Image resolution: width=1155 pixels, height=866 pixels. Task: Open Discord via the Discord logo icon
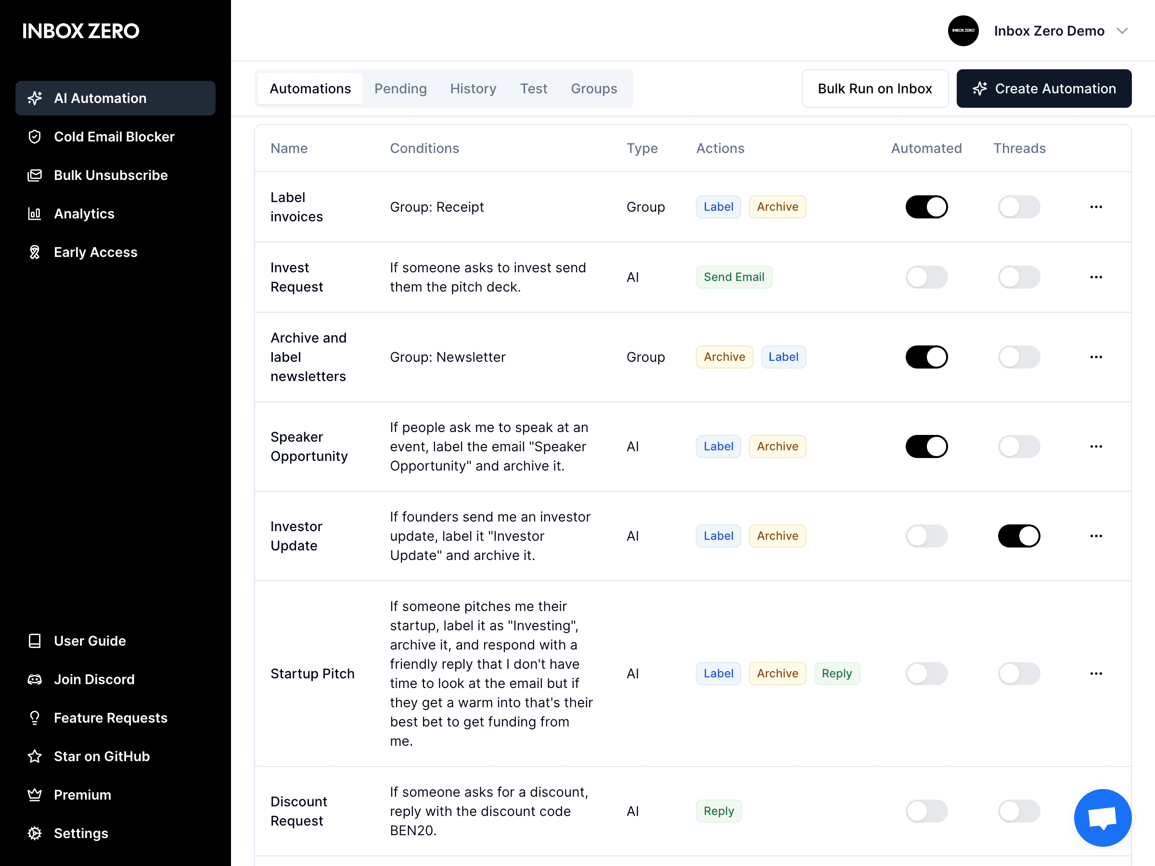coord(35,679)
